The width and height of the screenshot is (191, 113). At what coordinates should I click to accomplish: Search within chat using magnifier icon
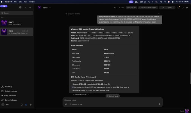pos(115,8)
